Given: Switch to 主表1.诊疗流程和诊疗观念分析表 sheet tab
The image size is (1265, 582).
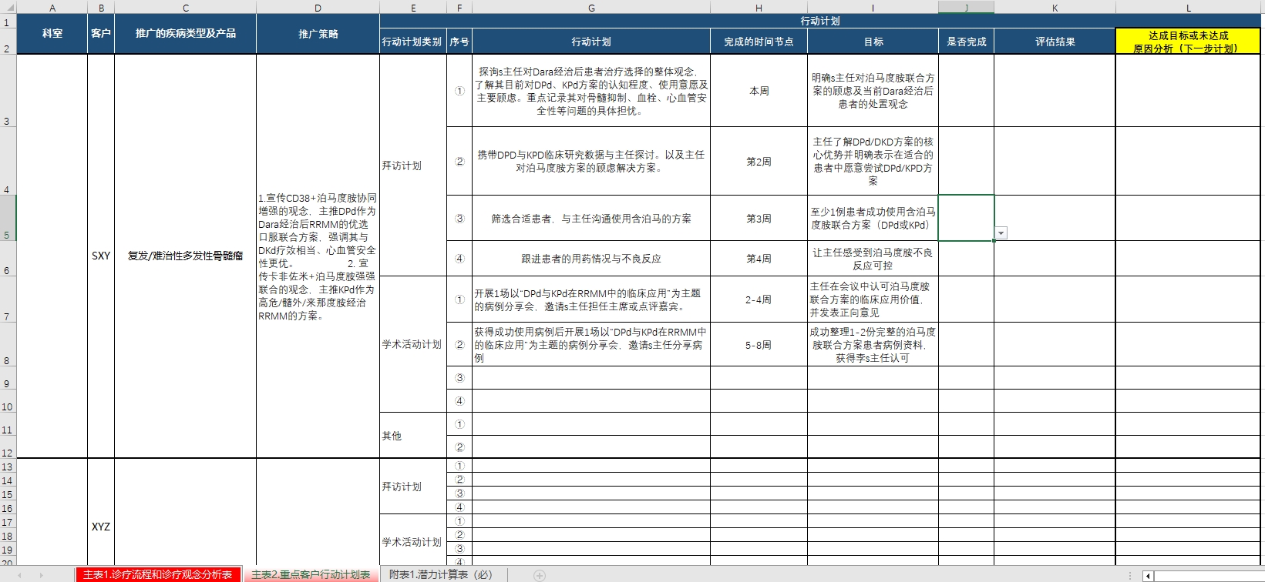Looking at the screenshot, I should 157,575.
